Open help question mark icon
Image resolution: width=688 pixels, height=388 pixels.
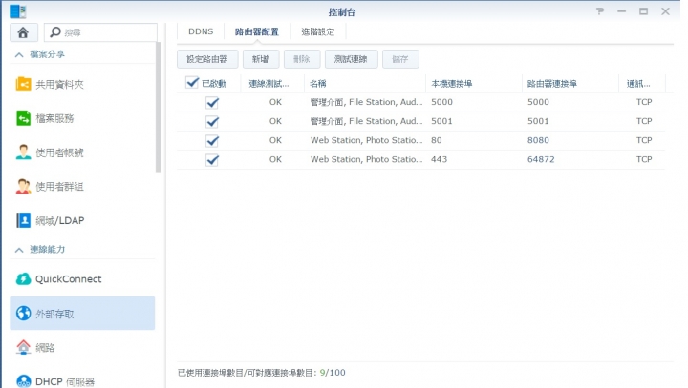600,11
